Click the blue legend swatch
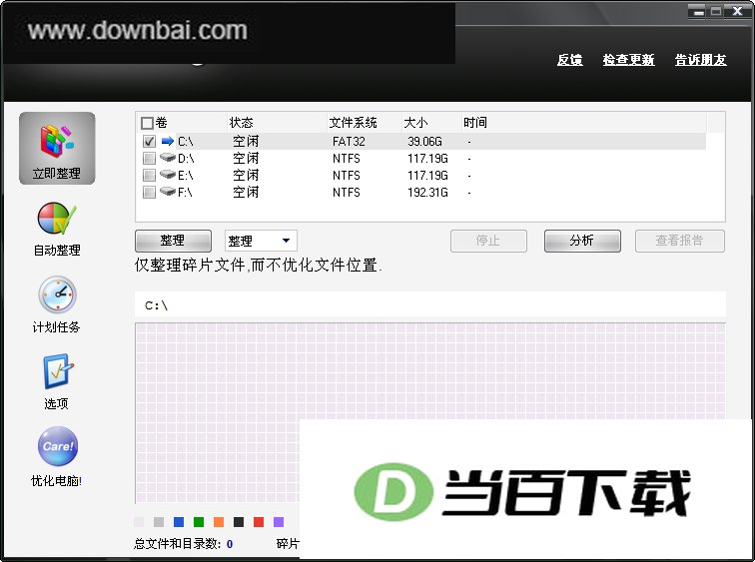Image resolution: width=755 pixels, height=562 pixels. coord(179,522)
